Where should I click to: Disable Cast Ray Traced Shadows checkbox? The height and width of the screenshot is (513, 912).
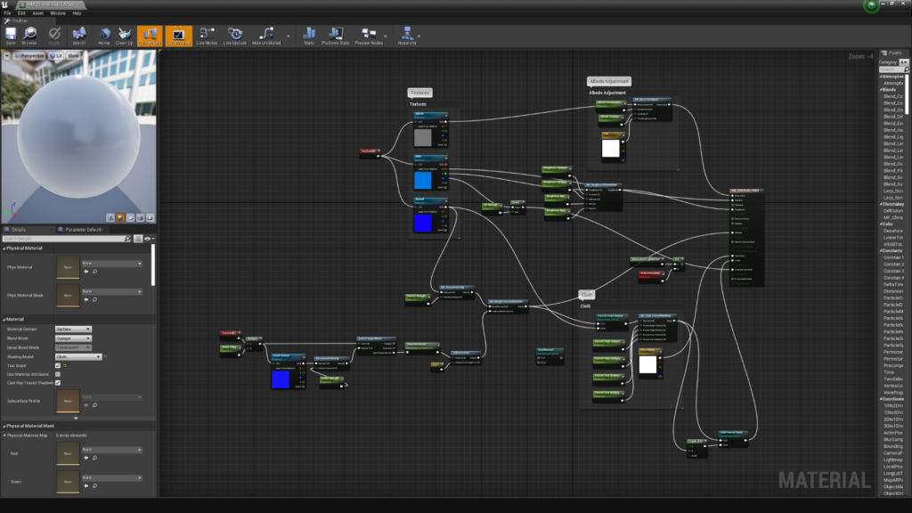pos(58,383)
